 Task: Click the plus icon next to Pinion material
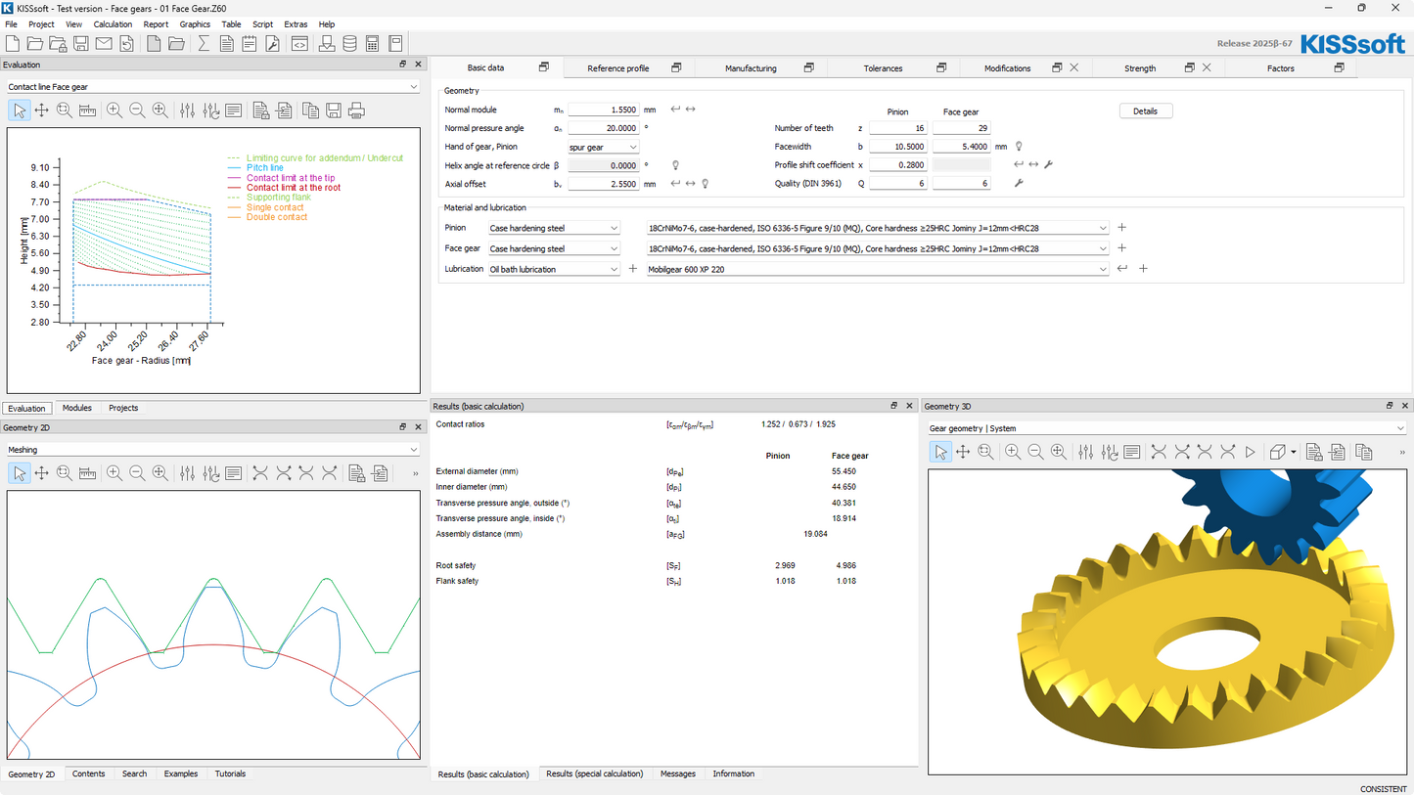tap(1122, 228)
